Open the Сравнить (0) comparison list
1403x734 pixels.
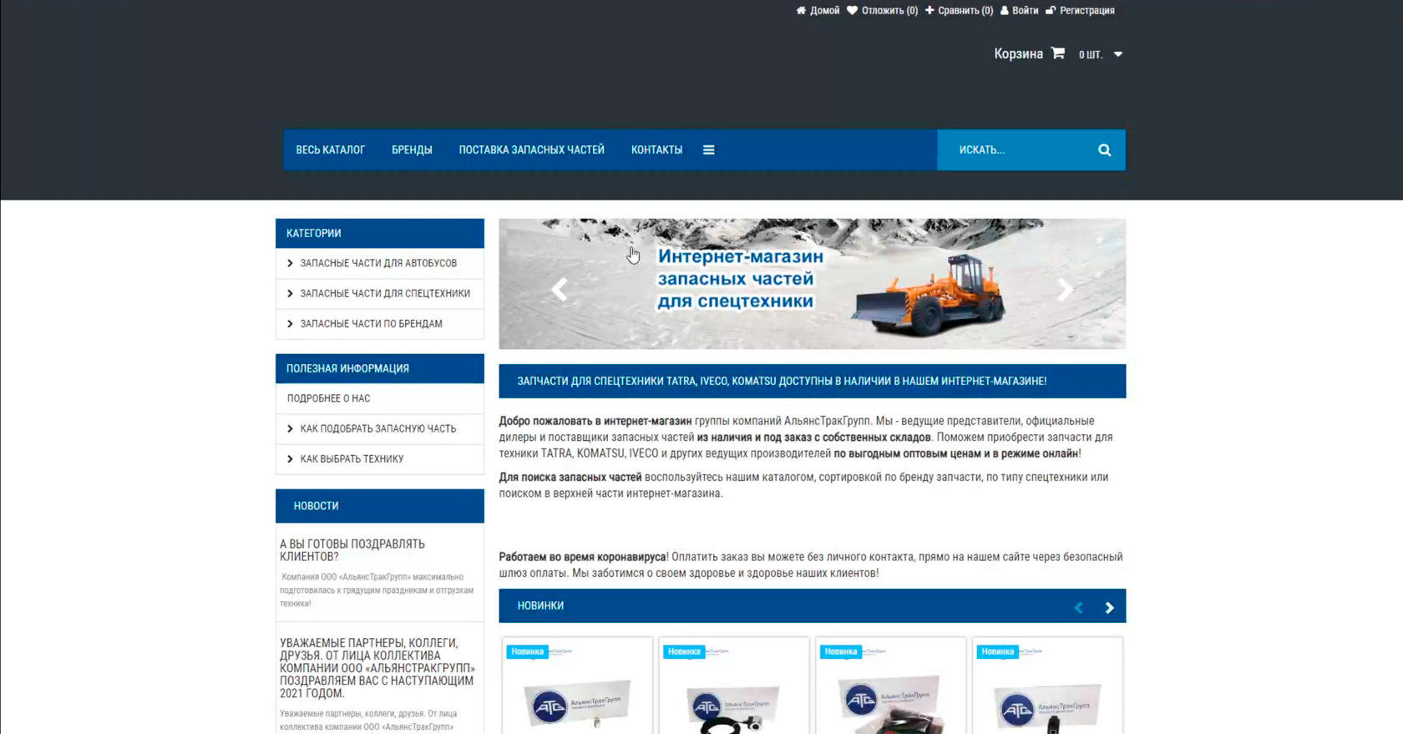pos(959,11)
